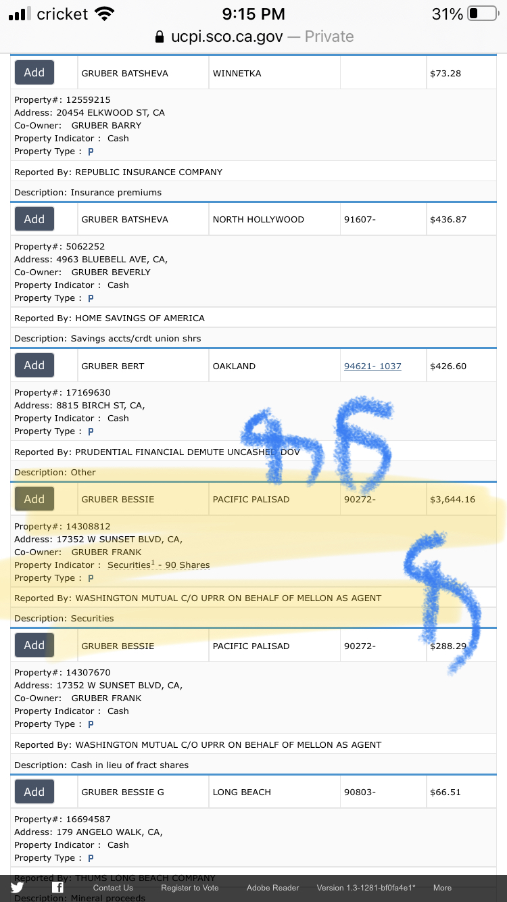Tap the lock icon beside ucpi.sco.ca.gov
The image size is (507, 902).
click(x=160, y=37)
